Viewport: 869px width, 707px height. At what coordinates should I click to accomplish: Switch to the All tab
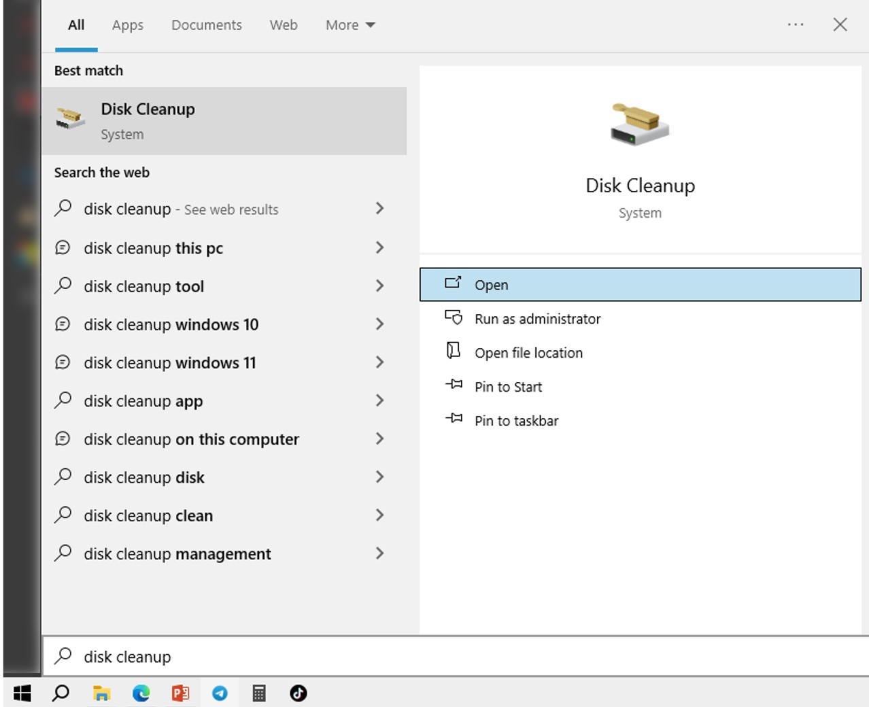click(x=76, y=25)
